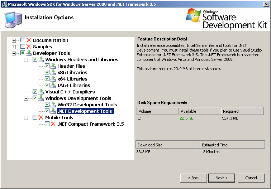271x189 pixels.
Task: Click install icon beside x86 Libraries
Action: (x=53, y=72)
